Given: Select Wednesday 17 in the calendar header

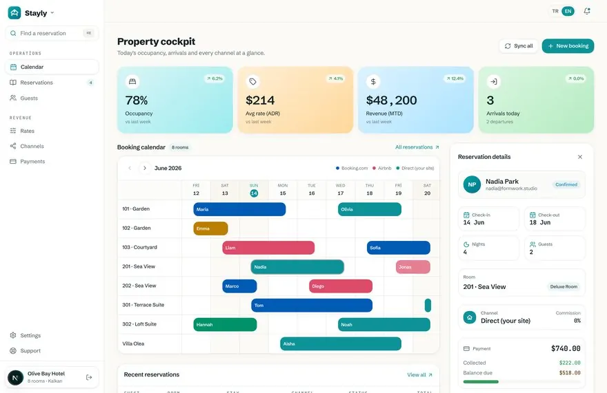Looking at the screenshot, I should (x=341, y=190).
